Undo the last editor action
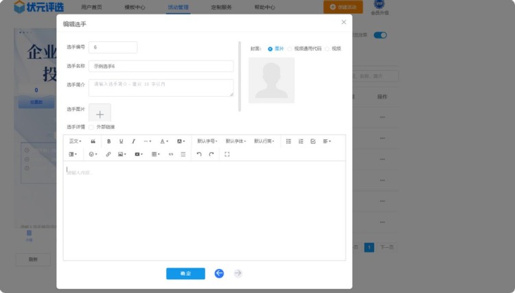Viewport: 515px width, 293px height. [199, 154]
